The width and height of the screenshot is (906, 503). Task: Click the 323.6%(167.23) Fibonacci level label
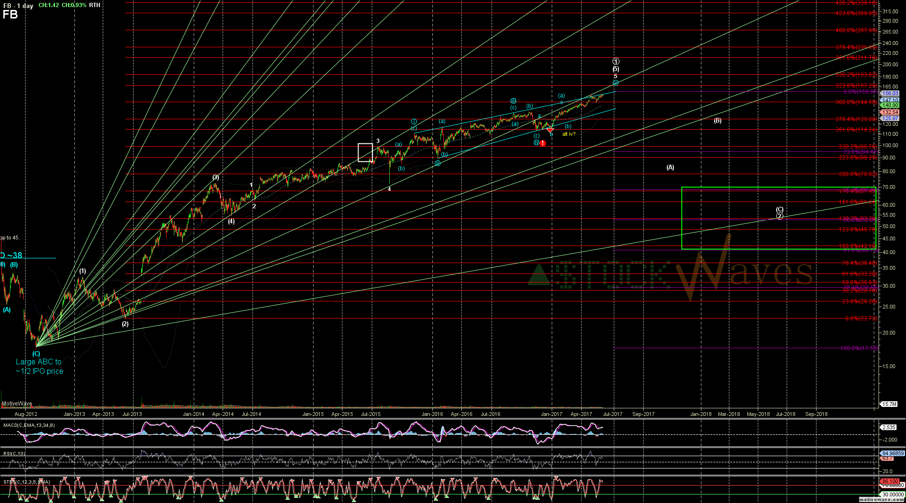click(x=856, y=86)
